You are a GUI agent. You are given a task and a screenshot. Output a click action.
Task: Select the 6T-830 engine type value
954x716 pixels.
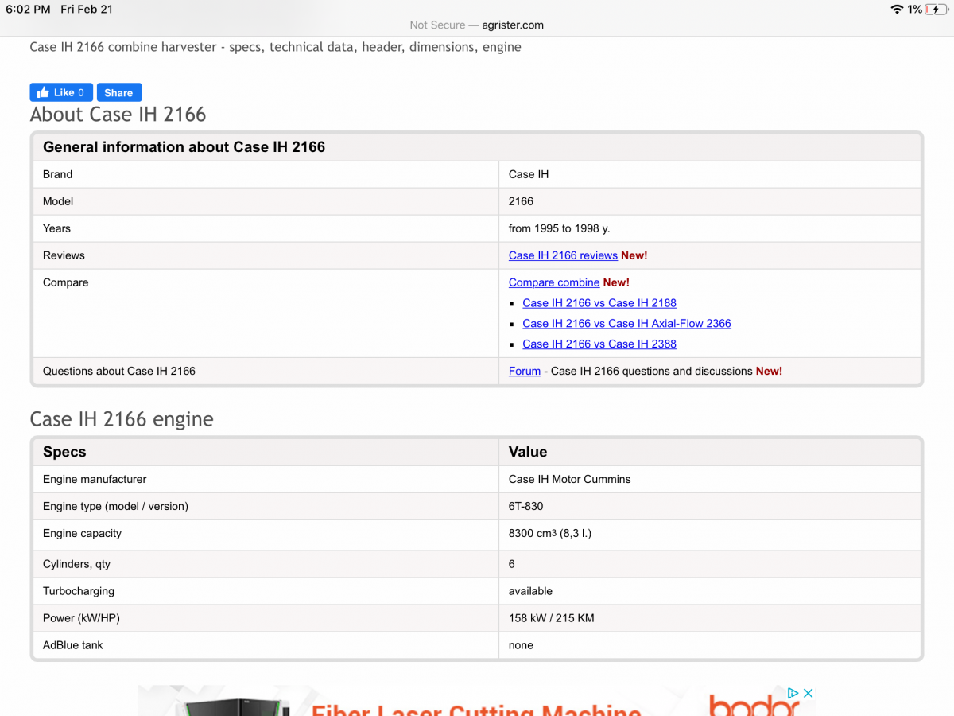(526, 507)
